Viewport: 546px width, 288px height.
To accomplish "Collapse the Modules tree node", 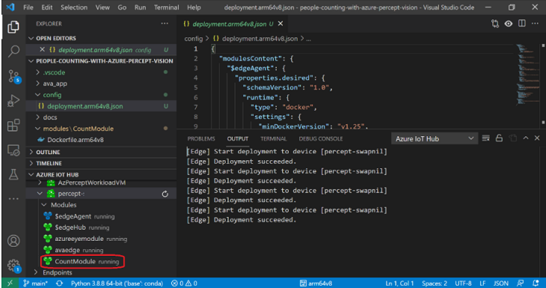I will click(44, 205).
